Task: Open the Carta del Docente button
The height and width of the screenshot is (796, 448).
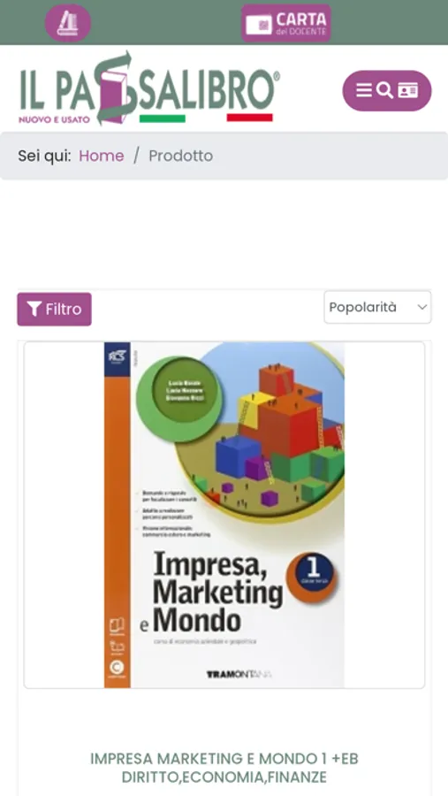Action: pos(286,23)
